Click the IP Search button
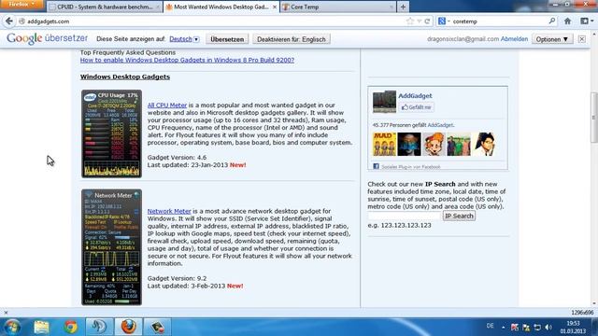This screenshot has width=598, height=336. pos(459,216)
